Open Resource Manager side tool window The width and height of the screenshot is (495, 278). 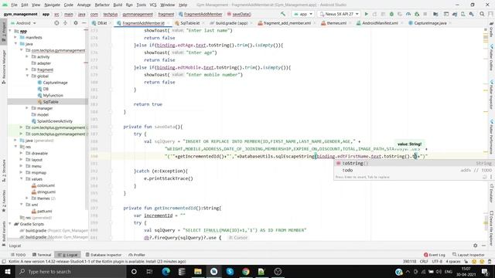click(4, 67)
